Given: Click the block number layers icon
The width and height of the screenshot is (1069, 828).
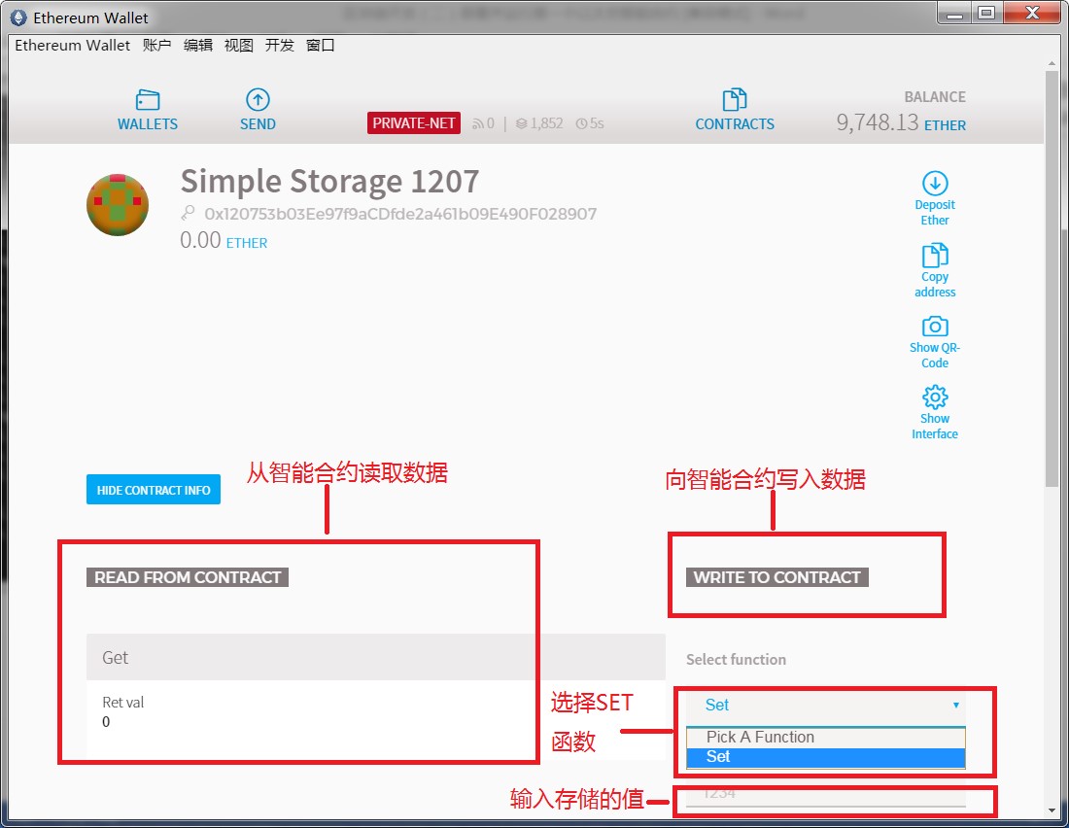Looking at the screenshot, I should [522, 123].
